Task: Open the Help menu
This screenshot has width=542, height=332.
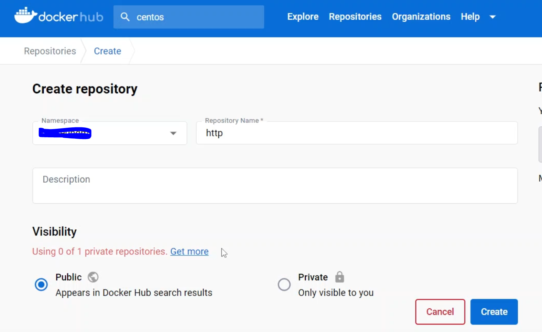Action: [x=470, y=16]
